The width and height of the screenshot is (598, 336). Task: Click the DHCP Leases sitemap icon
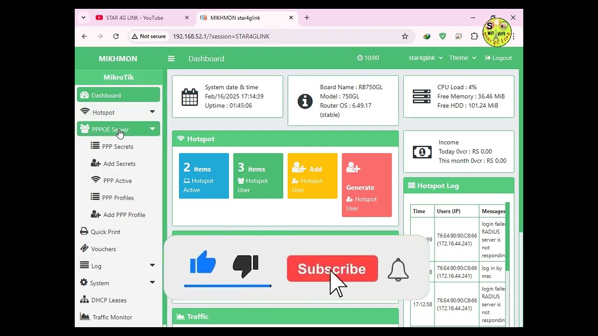(84, 299)
